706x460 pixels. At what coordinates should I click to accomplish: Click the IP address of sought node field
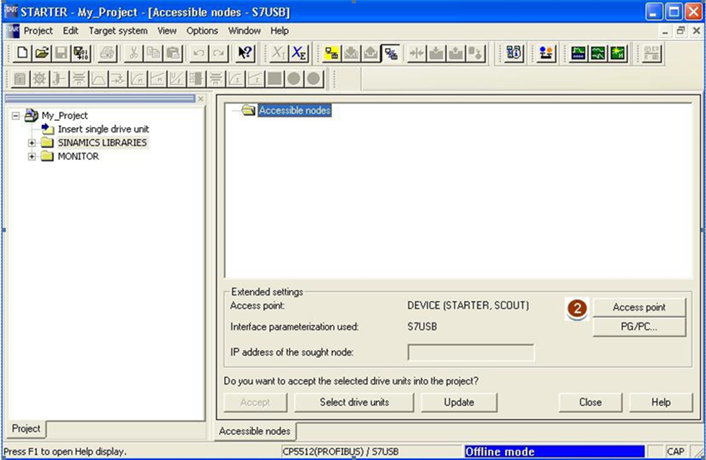pyautogui.click(x=470, y=353)
